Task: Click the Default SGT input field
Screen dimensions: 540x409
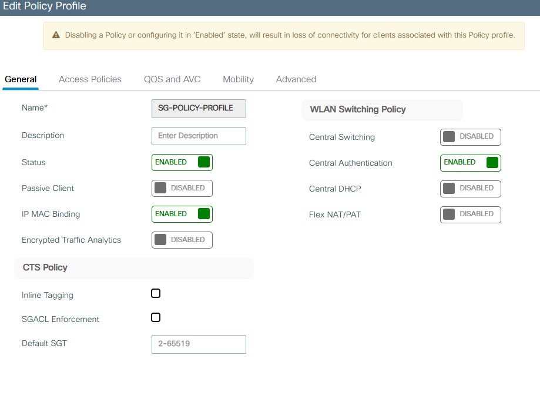Action: (199, 344)
